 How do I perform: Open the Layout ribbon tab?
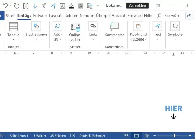(55, 16)
